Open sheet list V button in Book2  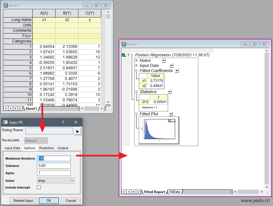tap(20, 109)
